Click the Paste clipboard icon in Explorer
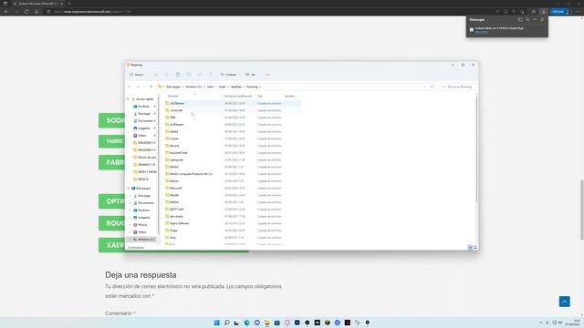 (x=178, y=75)
